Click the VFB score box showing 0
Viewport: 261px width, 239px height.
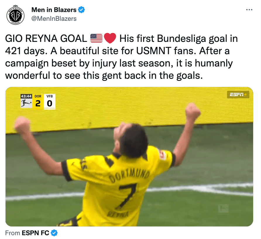[x=49, y=102]
